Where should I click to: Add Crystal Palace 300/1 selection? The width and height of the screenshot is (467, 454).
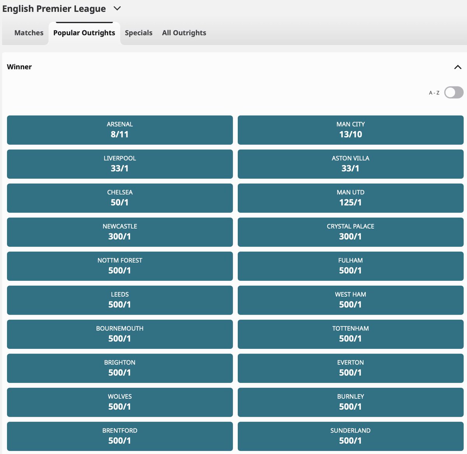click(x=351, y=232)
